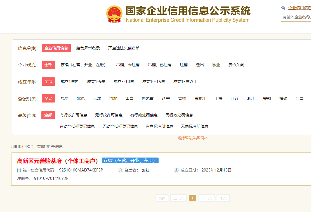Image resolution: width=311 pixels, height=212 pixels.
Task: Click the operator person icon
Action: pyautogui.click(x=121, y=170)
